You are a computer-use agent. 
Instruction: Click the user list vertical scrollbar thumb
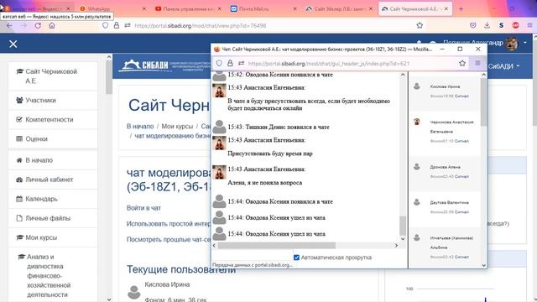pos(483,102)
